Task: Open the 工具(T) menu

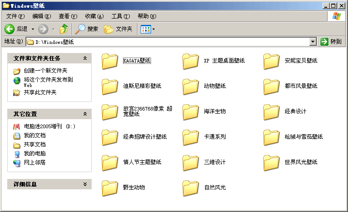Action: tap(121, 16)
